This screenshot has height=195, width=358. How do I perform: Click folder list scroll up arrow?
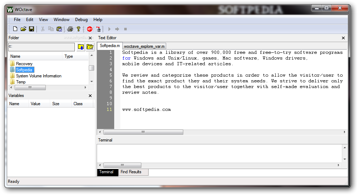(92, 55)
